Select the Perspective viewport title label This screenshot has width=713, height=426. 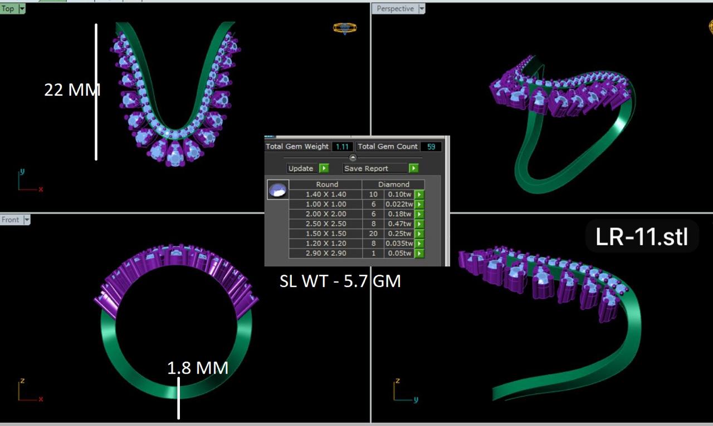coord(395,8)
